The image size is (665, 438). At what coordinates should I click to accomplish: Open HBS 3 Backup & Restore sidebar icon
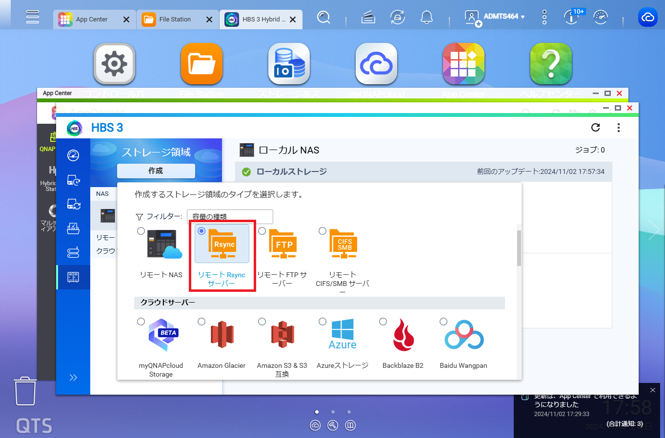pyautogui.click(x=73, y=180)
